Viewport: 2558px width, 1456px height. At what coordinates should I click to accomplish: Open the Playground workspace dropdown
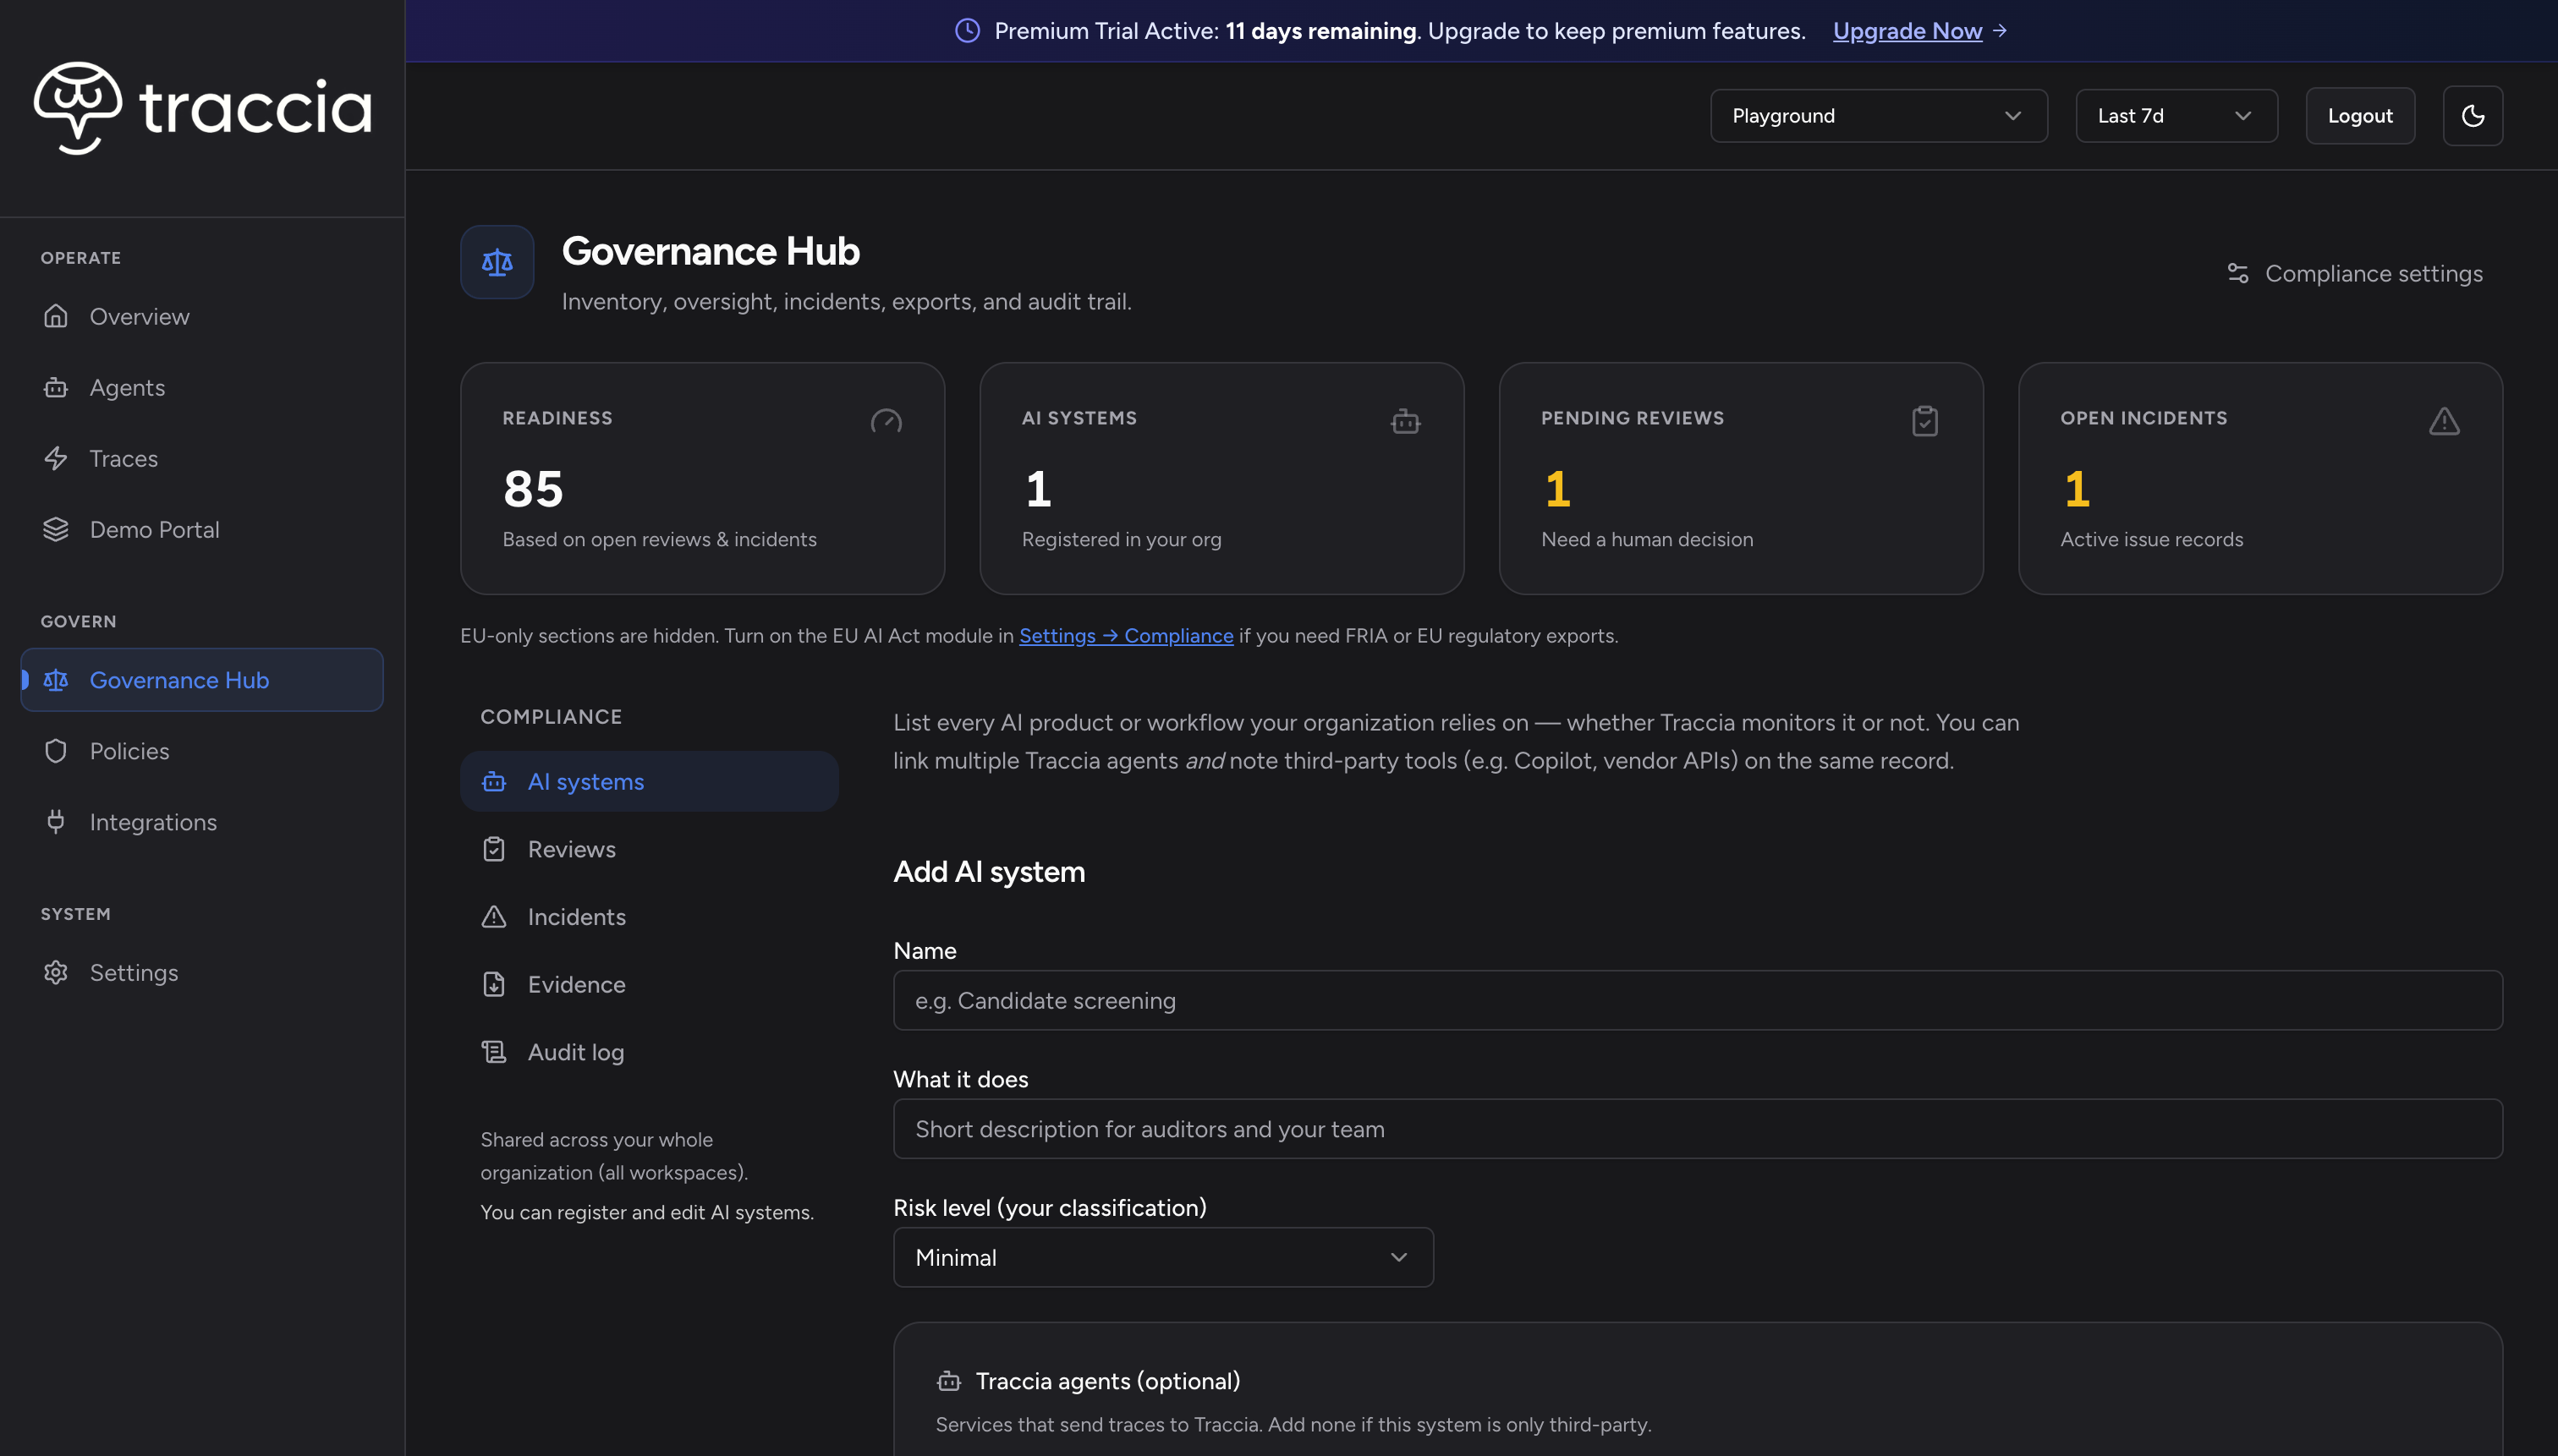click(x=1878, y=116)
